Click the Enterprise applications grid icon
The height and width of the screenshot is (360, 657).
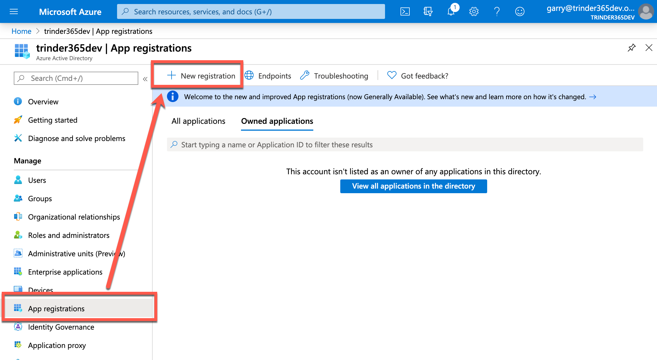(18, 272)
